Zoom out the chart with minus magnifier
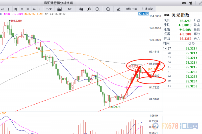 tap(97, 9)
